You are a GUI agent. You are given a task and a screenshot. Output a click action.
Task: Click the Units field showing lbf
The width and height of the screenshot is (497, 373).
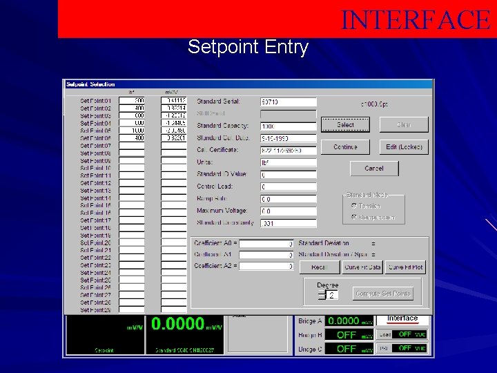[289, 163]
